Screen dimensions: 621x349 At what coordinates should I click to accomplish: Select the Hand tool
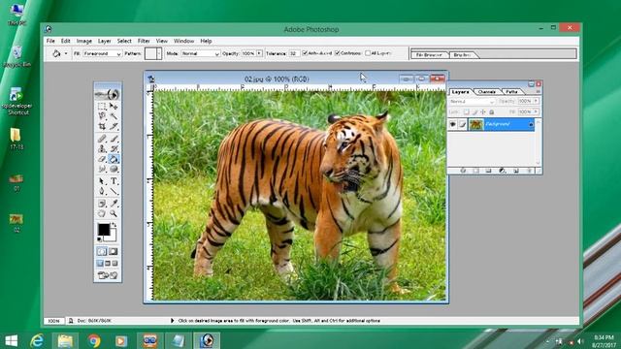click(x=102, y=213)
